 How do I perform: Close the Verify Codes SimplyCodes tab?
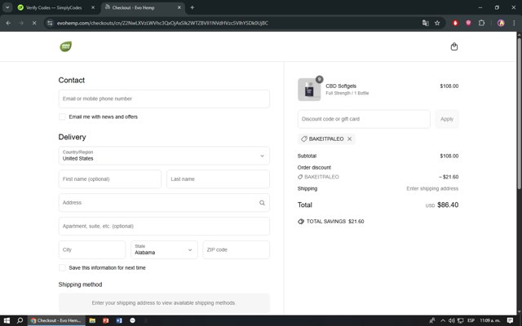coord(93,7)
